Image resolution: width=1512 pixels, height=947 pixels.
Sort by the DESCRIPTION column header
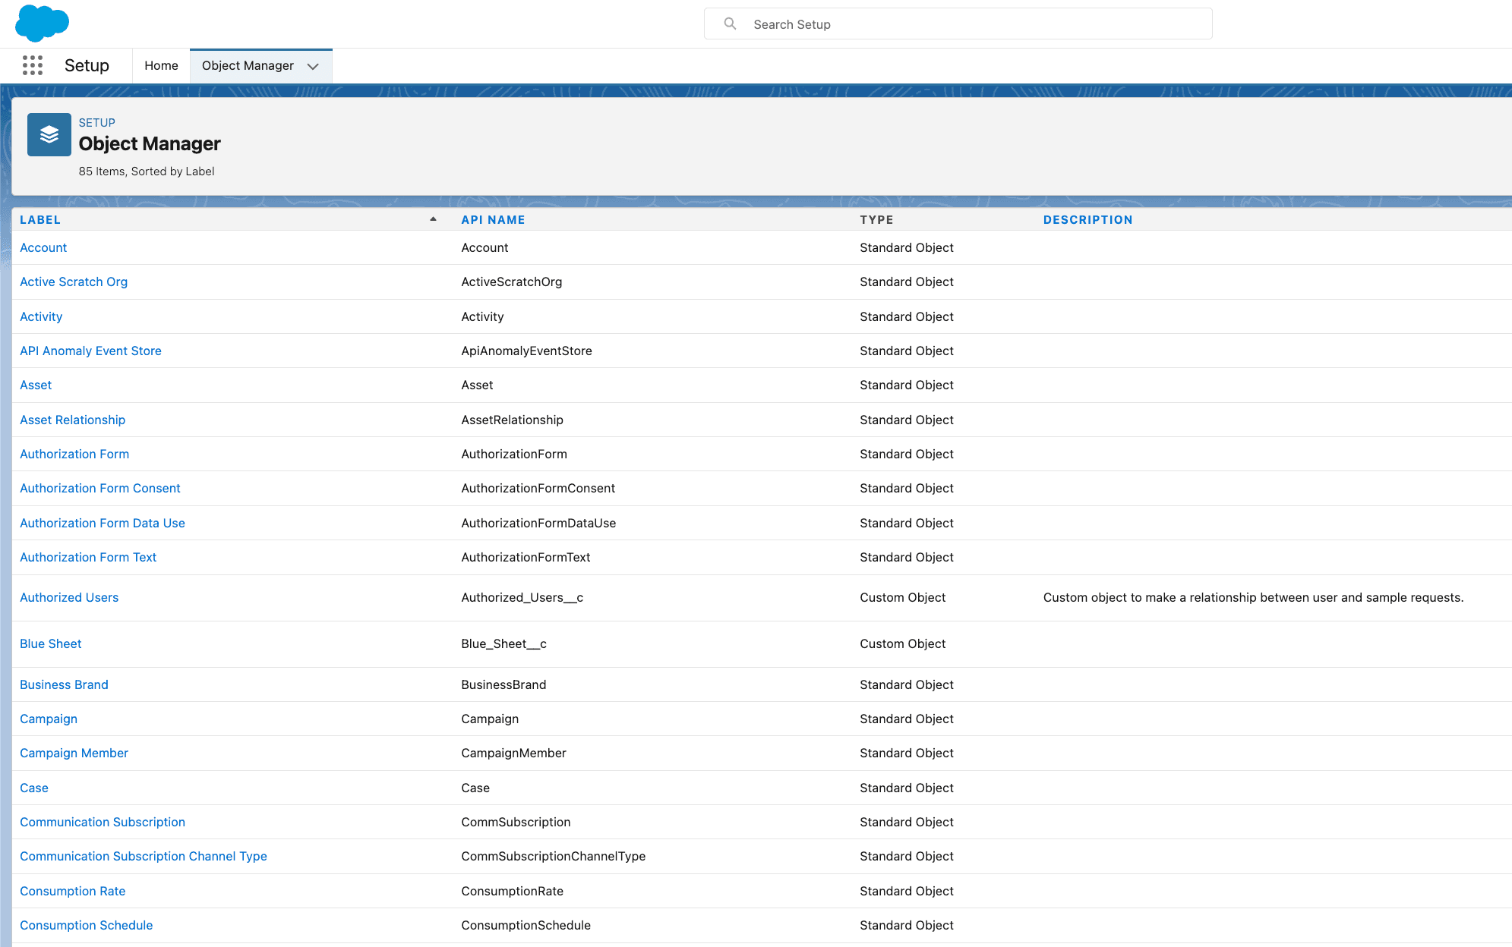1087,219
